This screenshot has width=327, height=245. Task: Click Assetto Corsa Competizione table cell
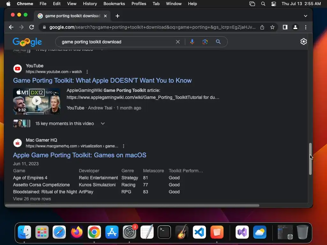(x=41, y=185)
